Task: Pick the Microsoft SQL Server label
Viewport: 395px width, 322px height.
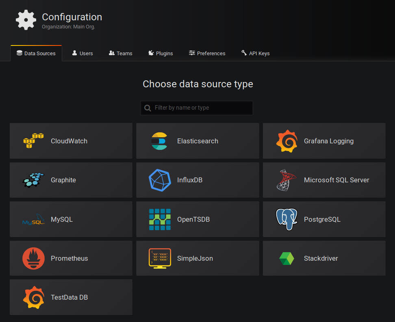Action: click(x=336, y=180)
